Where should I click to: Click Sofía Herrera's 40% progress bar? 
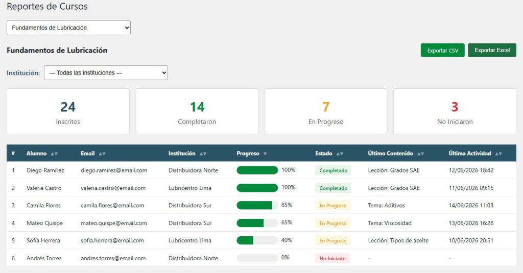(x=257, y=240)
